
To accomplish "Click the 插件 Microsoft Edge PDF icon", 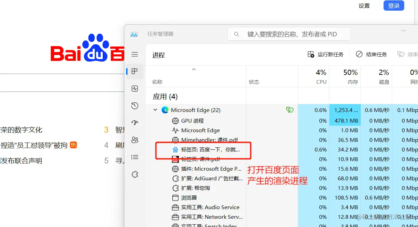I will [x=175, y=169].
